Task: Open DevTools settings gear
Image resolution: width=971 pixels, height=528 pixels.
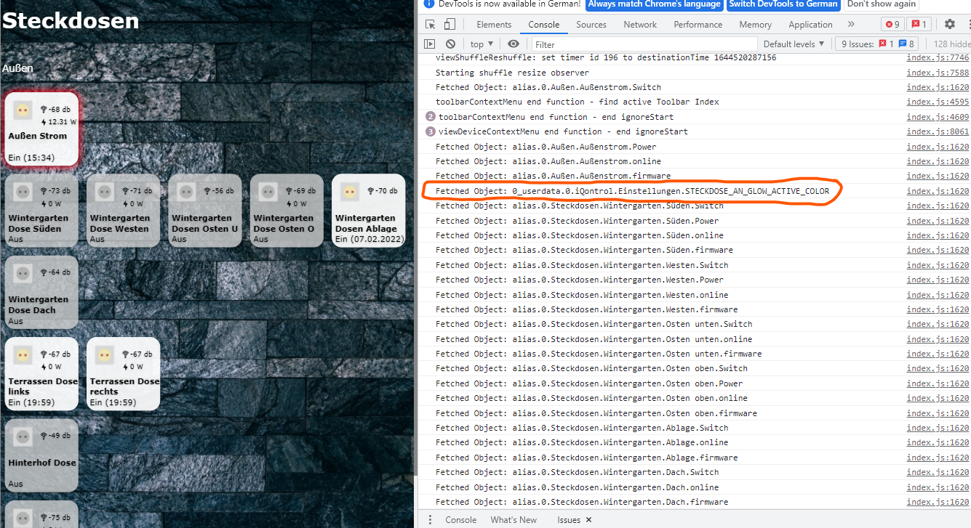Action: [949, 24]
